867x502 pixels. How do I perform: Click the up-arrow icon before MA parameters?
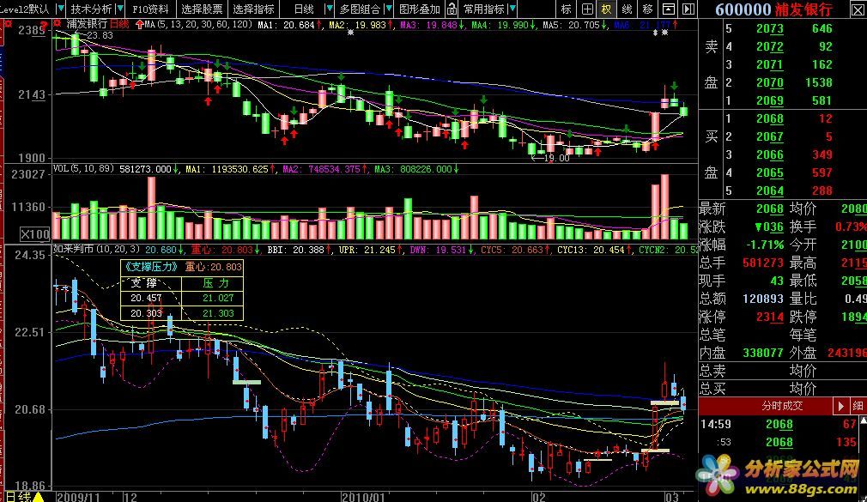139,25
